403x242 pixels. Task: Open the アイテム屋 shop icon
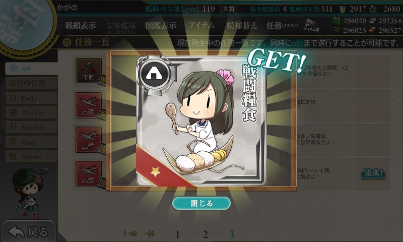[311, 25]
